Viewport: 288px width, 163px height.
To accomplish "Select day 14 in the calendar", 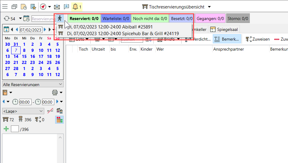I will tap(16, 56).
